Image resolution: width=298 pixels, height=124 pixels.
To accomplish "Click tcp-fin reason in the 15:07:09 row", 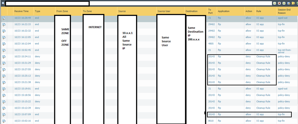I will click(x=281, y=114).
